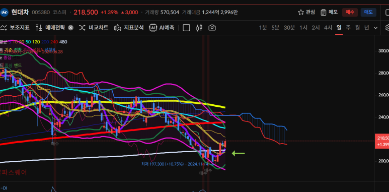389x192 pixels.
Task: Click the red 매수 buy button
Action: point(350,12)
